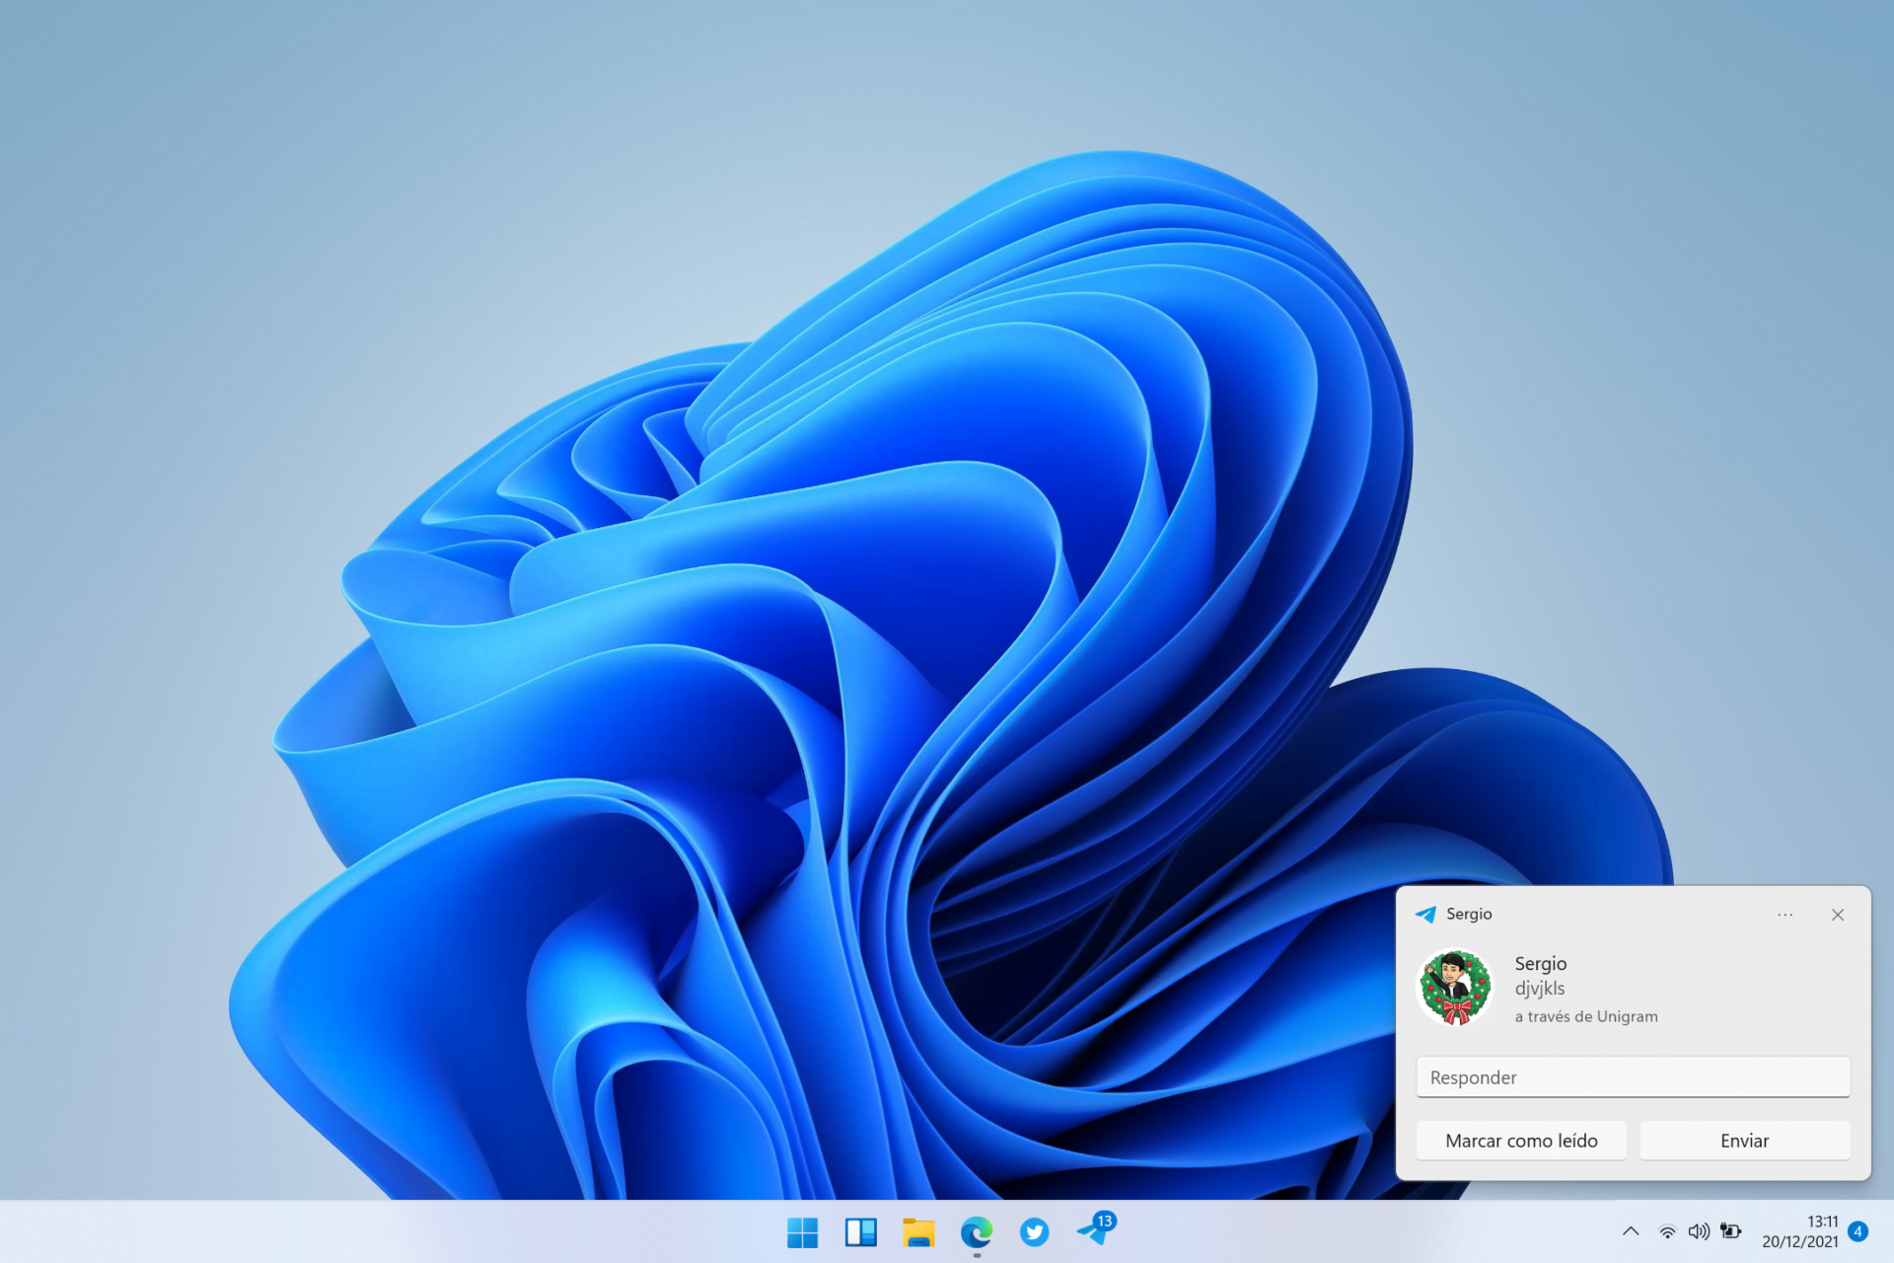Open the Widgets panel from taskbar

pos(860,1231)
